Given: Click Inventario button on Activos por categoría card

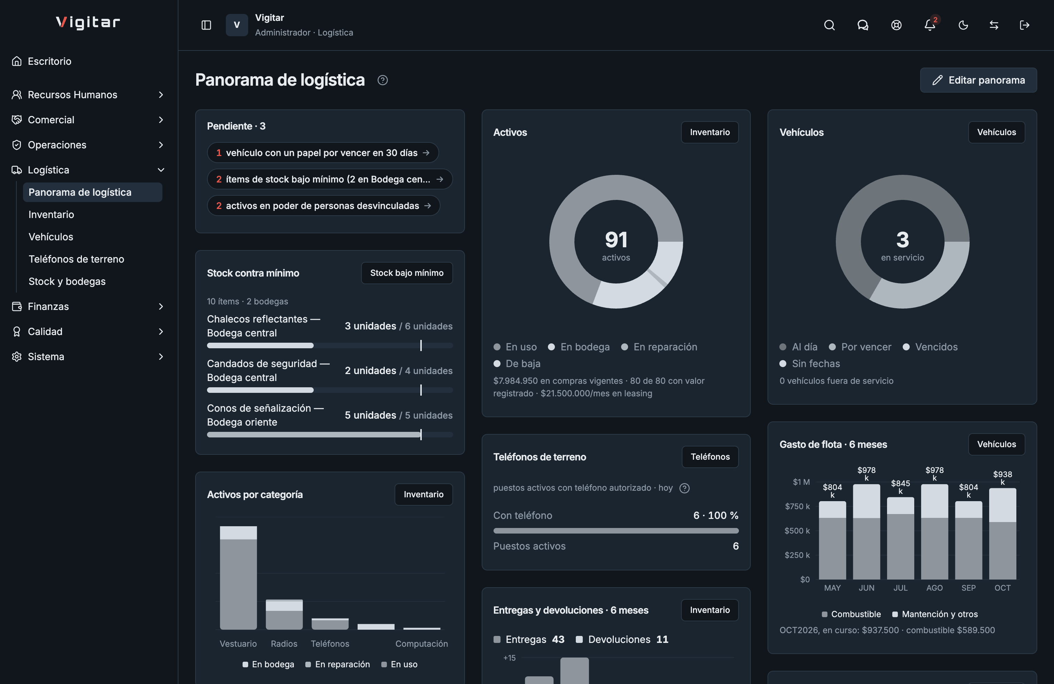Looking at the screenshot, I should (423, 495).
